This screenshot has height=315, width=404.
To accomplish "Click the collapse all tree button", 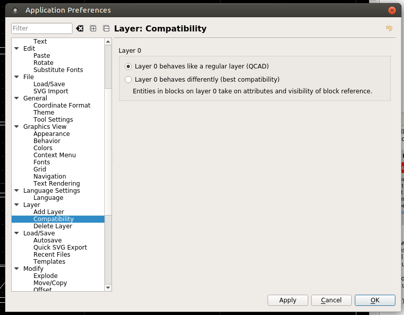I will coord(106,28).
